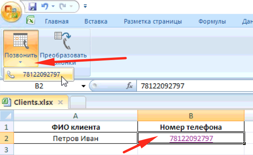Select row 1 header
Image resolution: width=253 pixels, height=155 pixels.
click(7, 127)
